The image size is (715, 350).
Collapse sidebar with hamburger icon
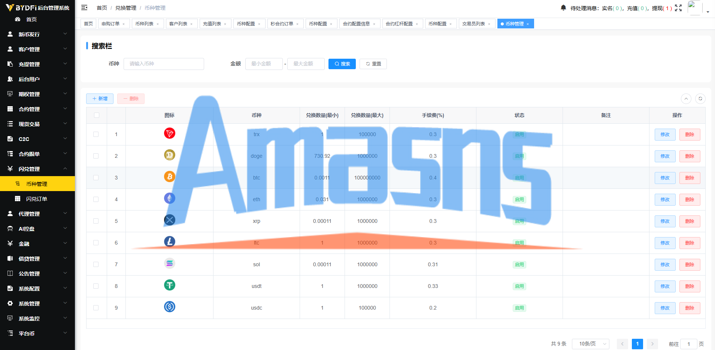(84, 7)
